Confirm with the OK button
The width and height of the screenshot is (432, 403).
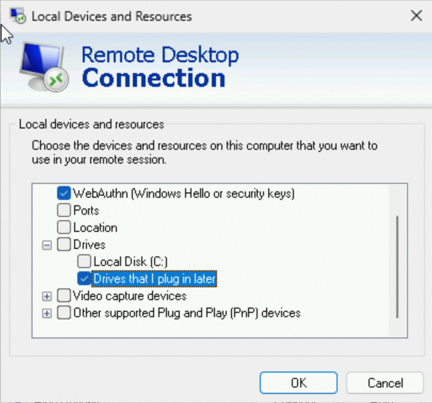click(x=298, y=383)
